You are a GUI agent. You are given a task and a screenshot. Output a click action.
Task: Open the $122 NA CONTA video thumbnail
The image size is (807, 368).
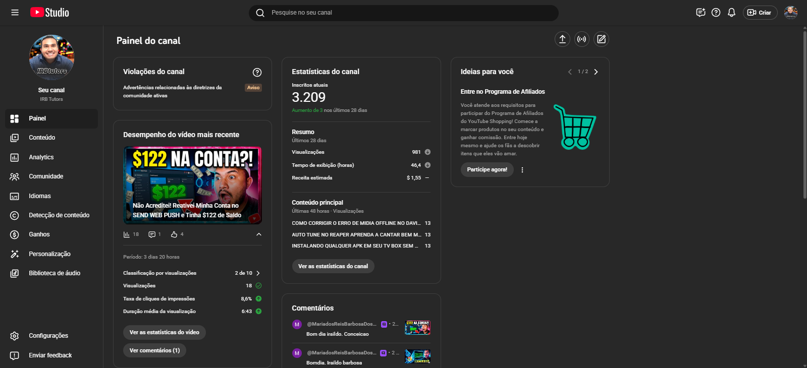pos(193,185)
